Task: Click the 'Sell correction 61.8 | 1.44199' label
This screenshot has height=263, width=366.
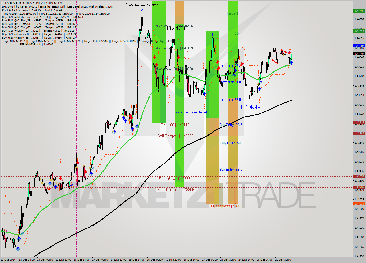Action: tap(173, 48)
